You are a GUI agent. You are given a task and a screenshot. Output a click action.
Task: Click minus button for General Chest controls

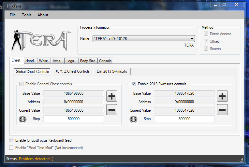(111, 110)
